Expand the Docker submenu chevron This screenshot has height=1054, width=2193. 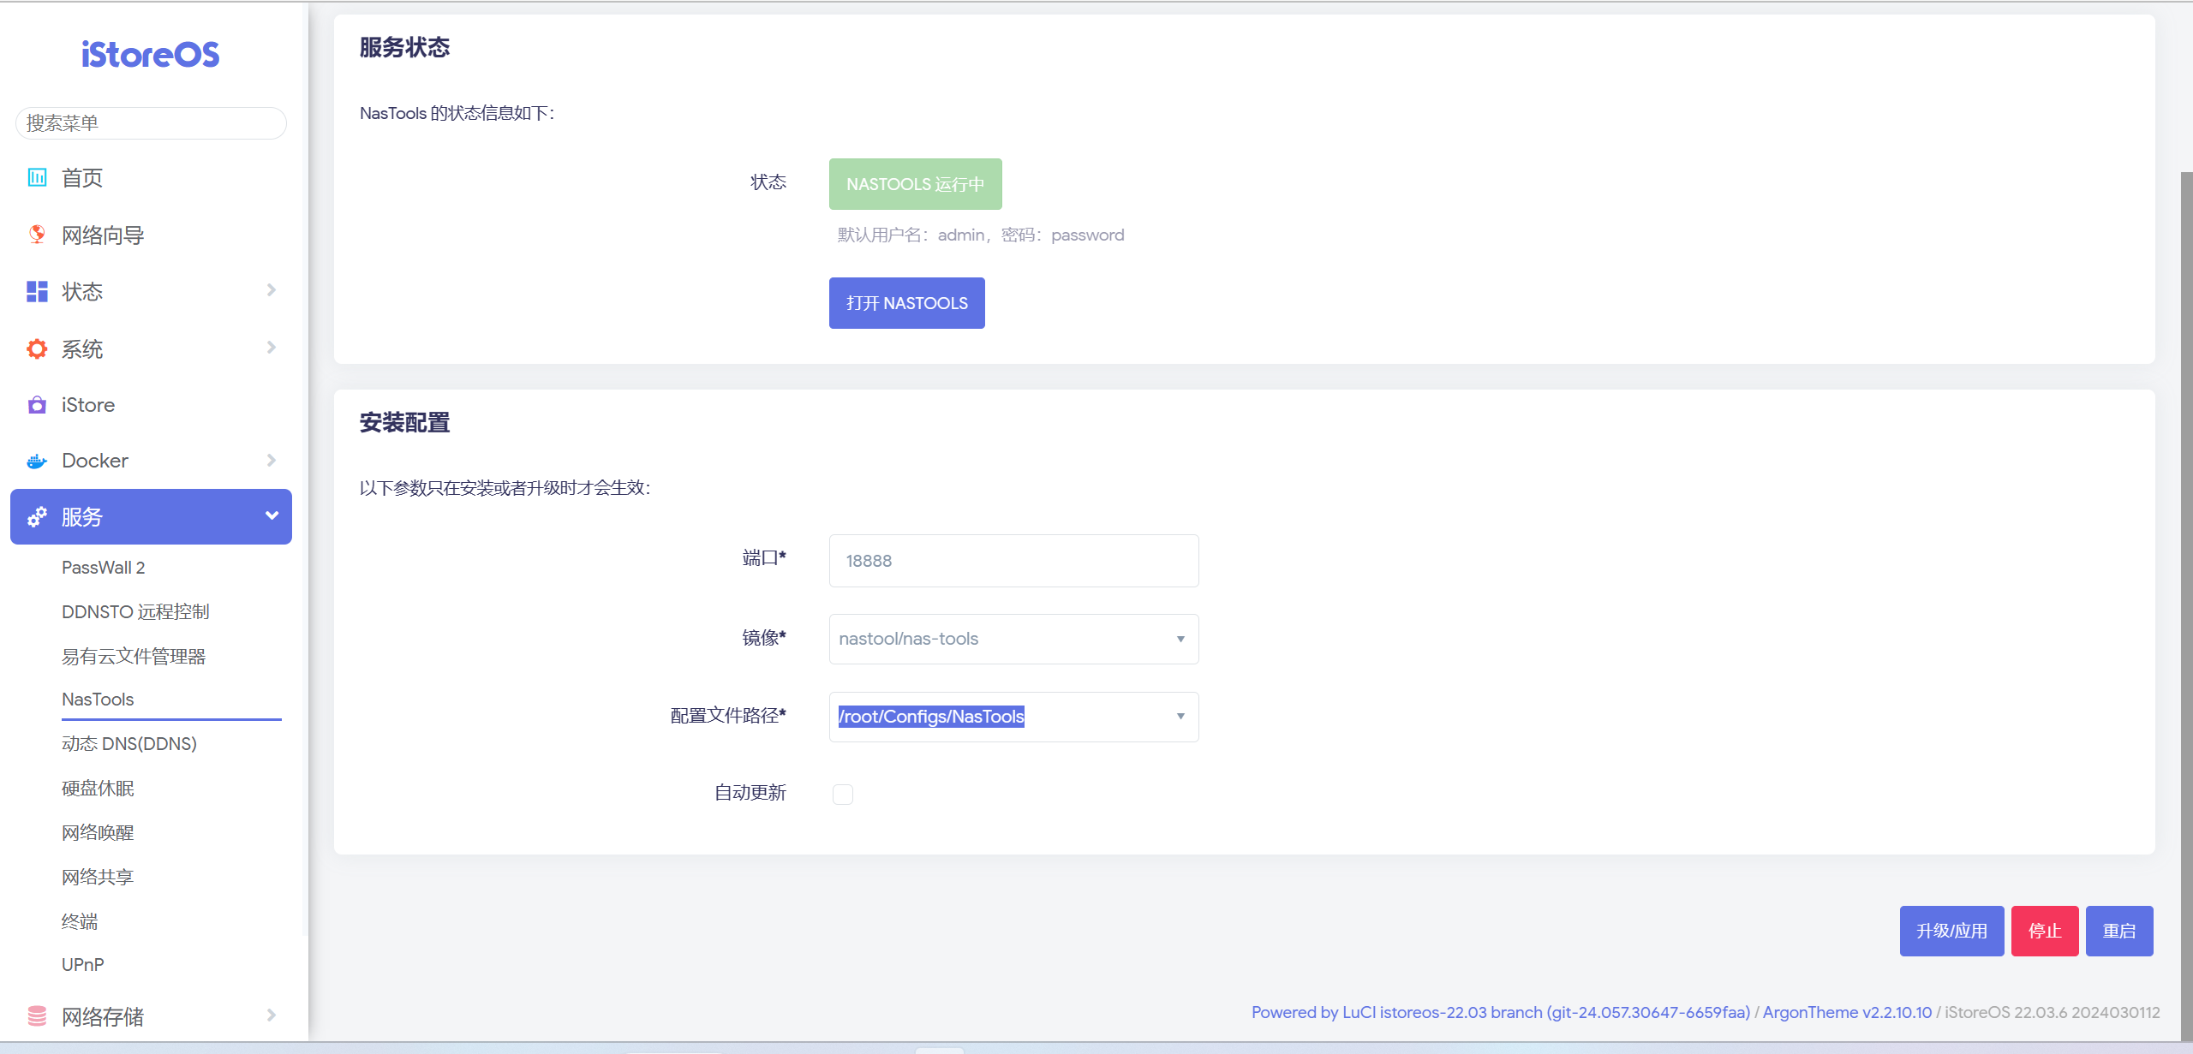(272, 461)
